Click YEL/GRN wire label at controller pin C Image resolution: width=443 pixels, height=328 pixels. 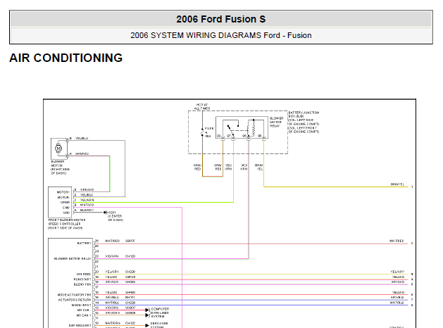click(87, 200)
